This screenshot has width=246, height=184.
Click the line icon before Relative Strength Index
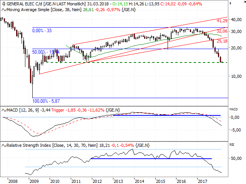[x=4, y=146]
